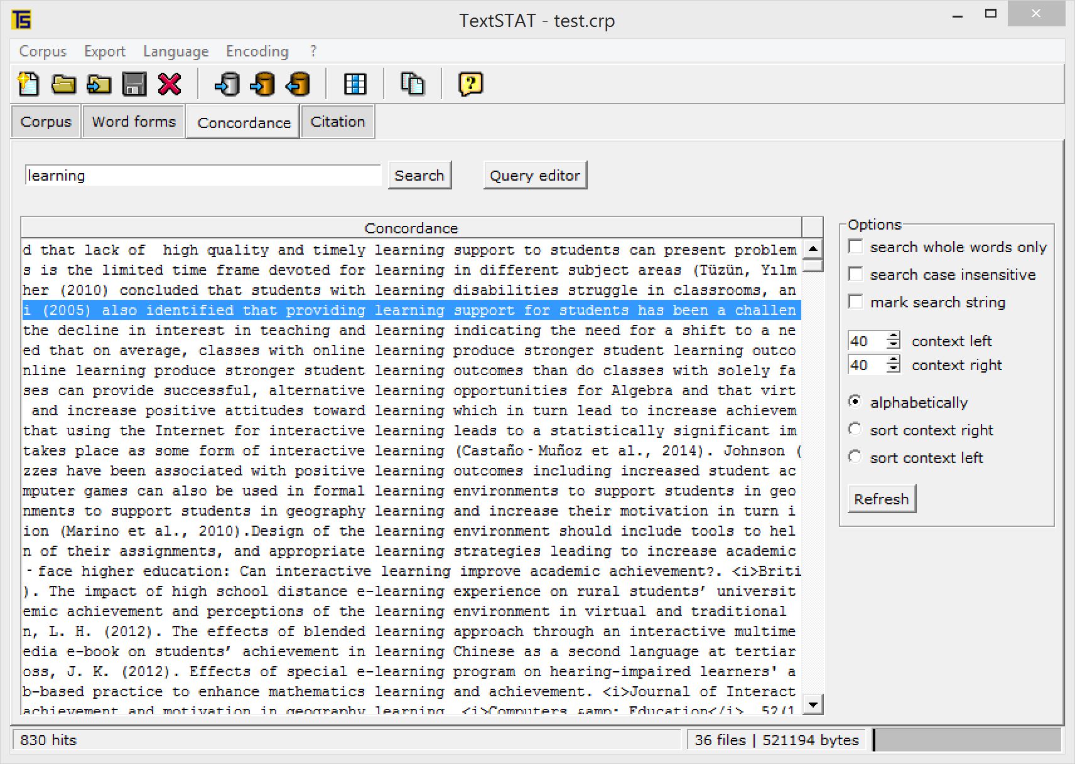Click the Search button

419,176
